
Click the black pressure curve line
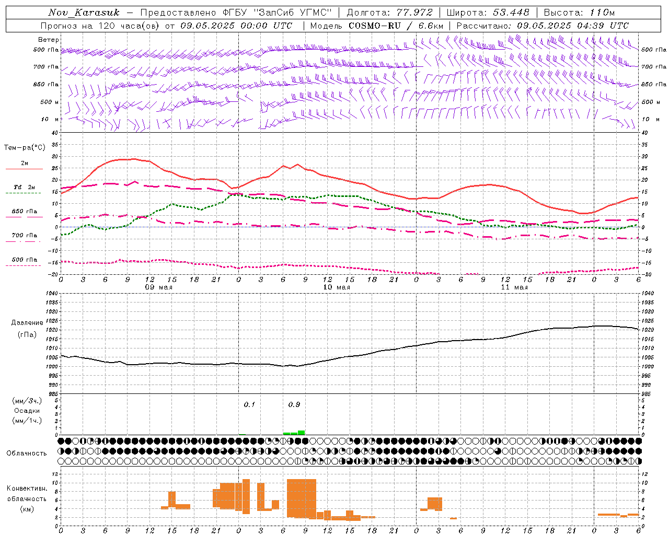[x=349, y=357]
